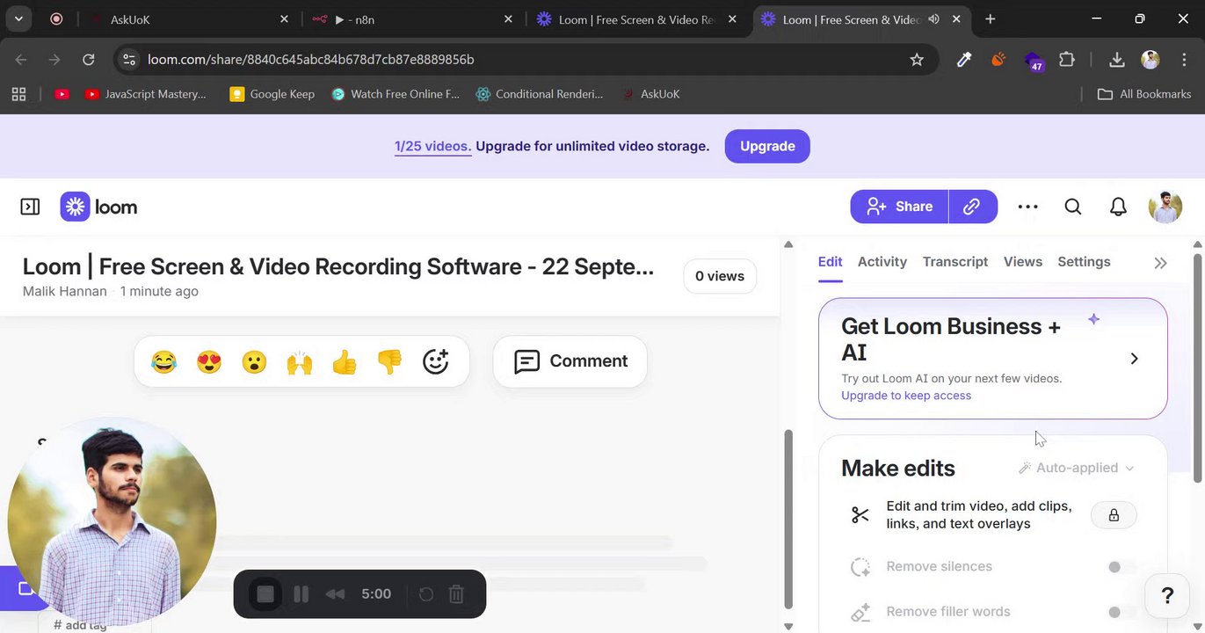Image resolution: width=1205 pixels, height=633 pixels.
Task: Open the Chrome three-dot menu
Action: [1185, 60]
